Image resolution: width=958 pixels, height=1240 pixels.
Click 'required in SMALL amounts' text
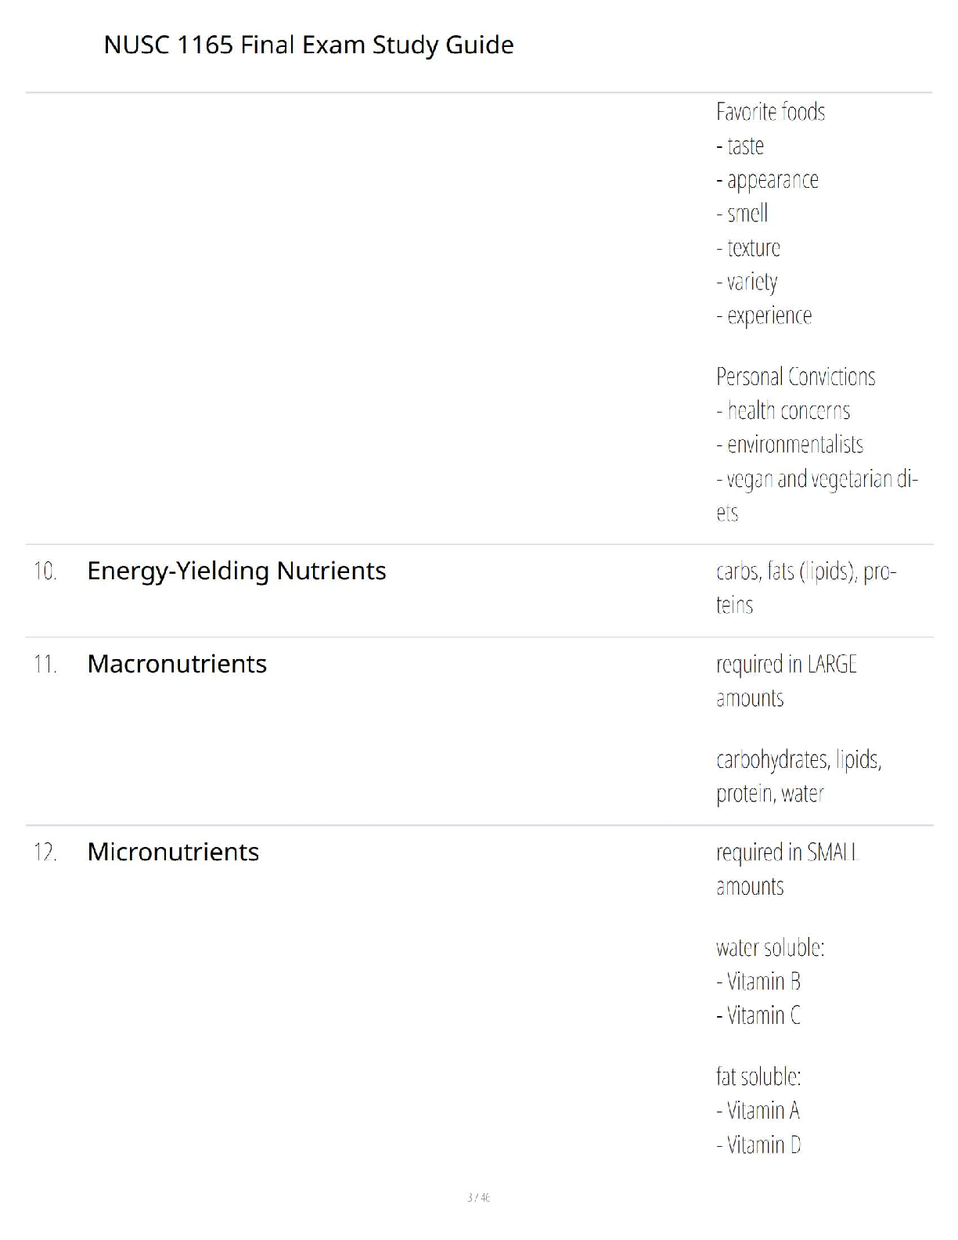point(787,869)
